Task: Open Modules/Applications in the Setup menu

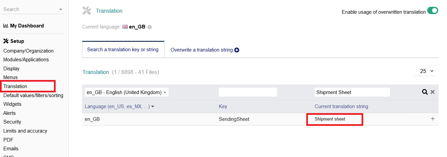Action: (x=26, y=60)
